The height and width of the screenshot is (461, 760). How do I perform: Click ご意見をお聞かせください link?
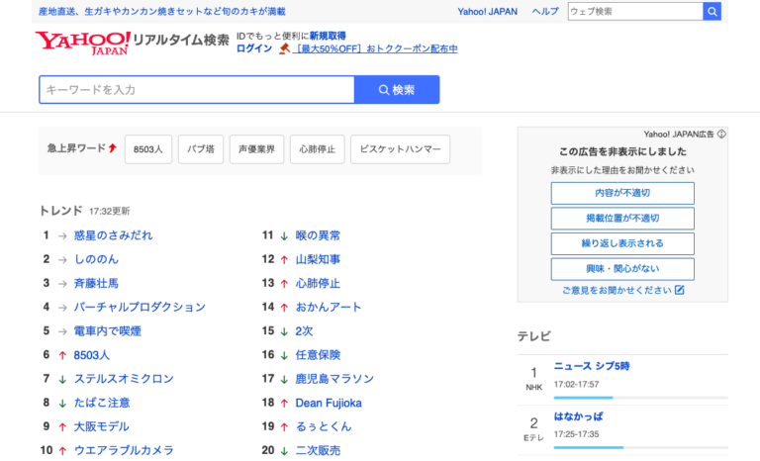pyautogui.click(x=617, y=290)
